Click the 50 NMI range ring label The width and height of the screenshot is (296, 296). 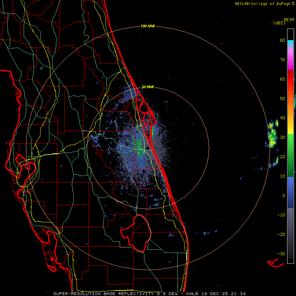(148, 87)
